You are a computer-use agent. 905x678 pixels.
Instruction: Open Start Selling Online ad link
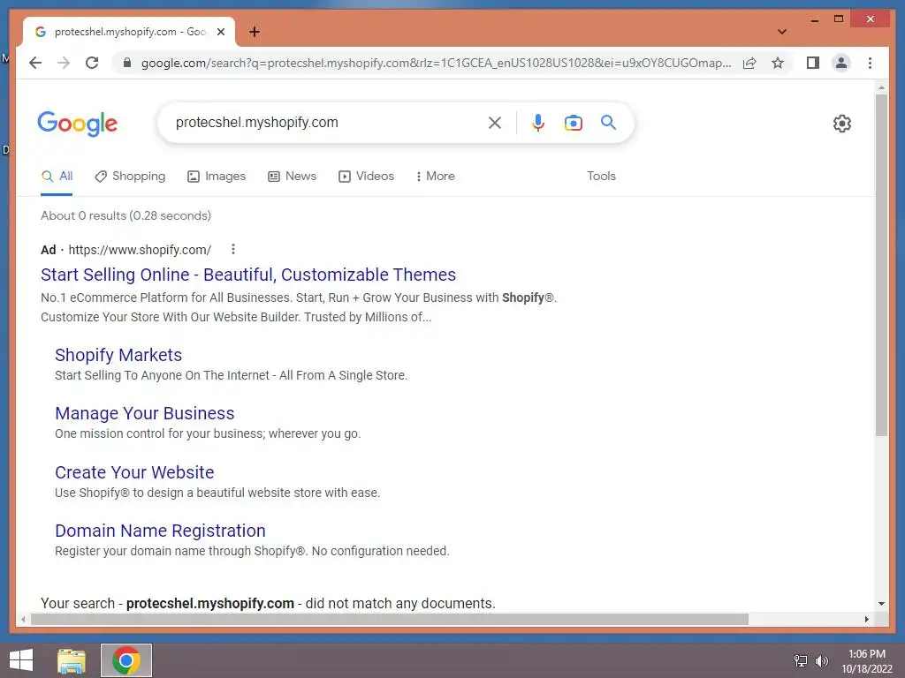coord(248,275)
